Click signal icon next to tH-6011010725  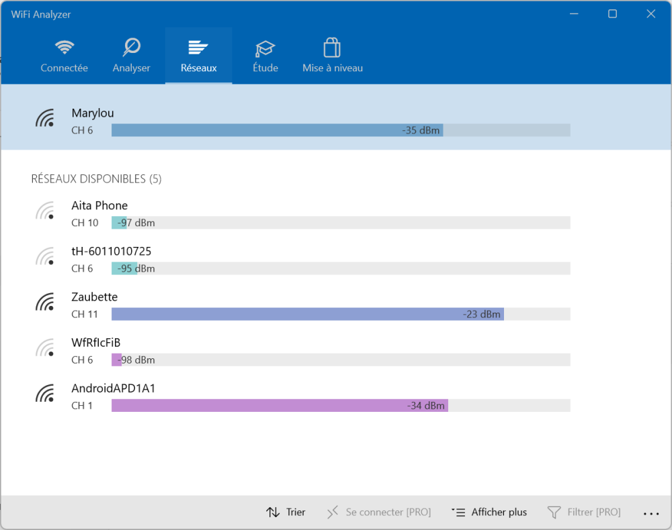coord(45,257)
